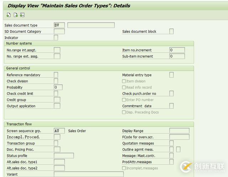Tick the Enter PO number checkbox

click(x=124, y=100)
